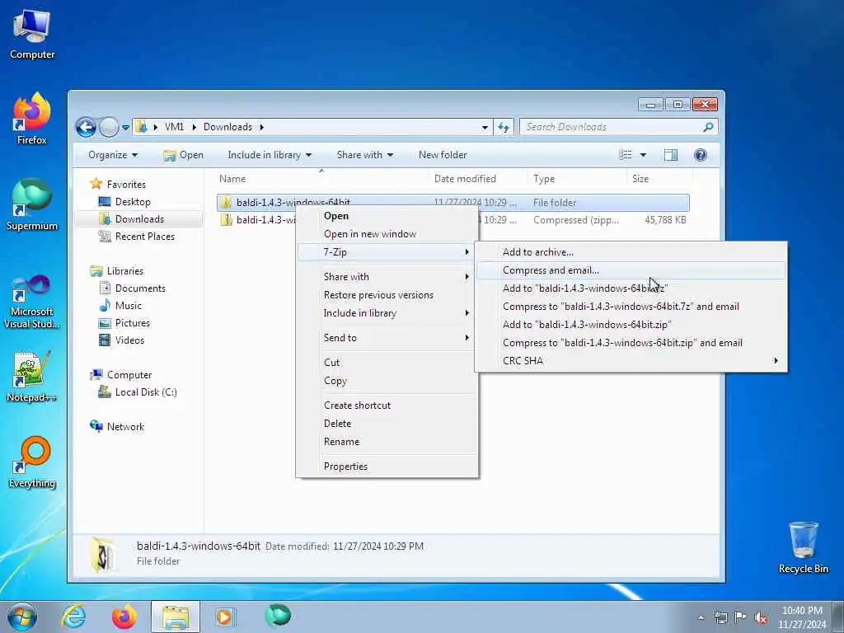Open Supermium from the taskbar

(278, 617)
